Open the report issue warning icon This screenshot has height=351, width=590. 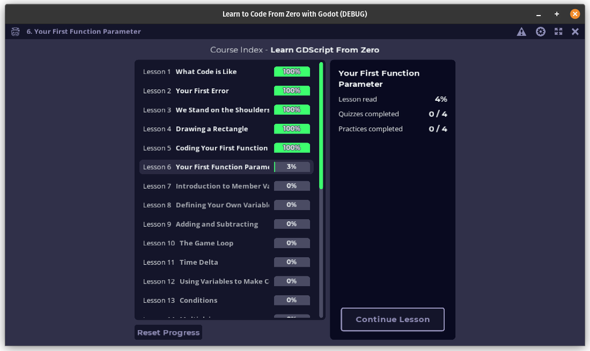(x=521, y=32)
